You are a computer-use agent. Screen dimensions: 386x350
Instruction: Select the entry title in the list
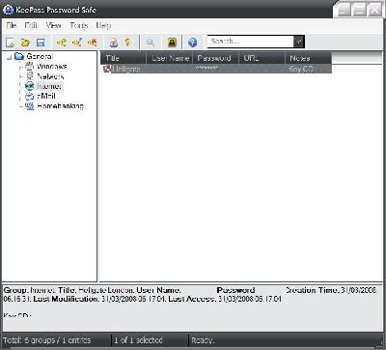126,69
